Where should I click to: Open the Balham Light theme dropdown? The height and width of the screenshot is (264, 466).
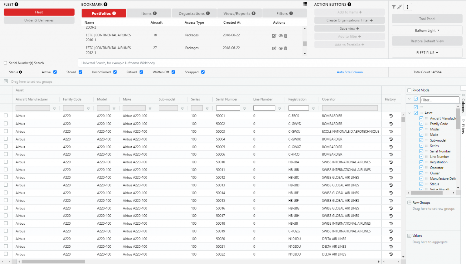pos(427,31)
